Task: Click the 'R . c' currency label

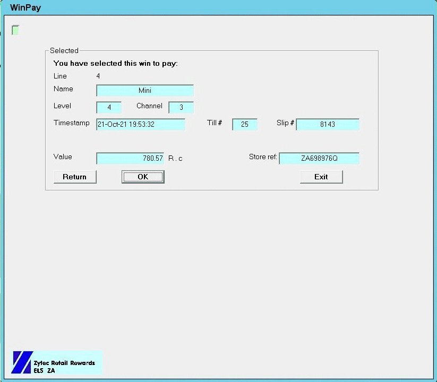Action: point(175,159)
